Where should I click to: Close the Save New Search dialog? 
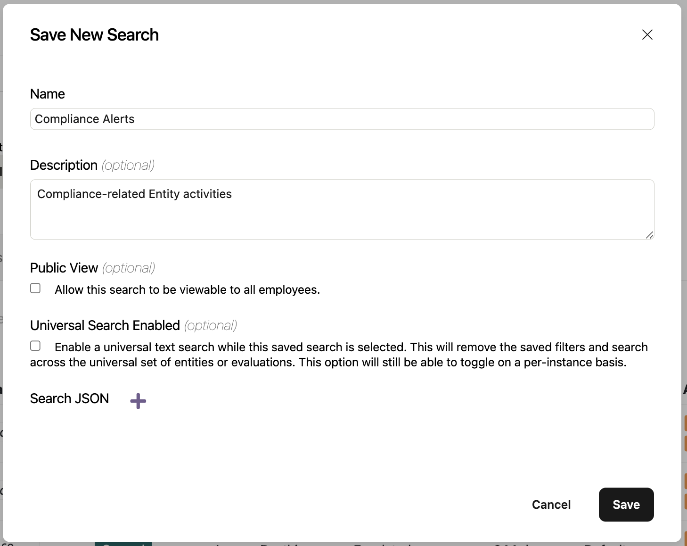[x=647, y=34]
